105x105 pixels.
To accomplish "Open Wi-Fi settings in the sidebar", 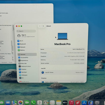I will click(20, 41).
